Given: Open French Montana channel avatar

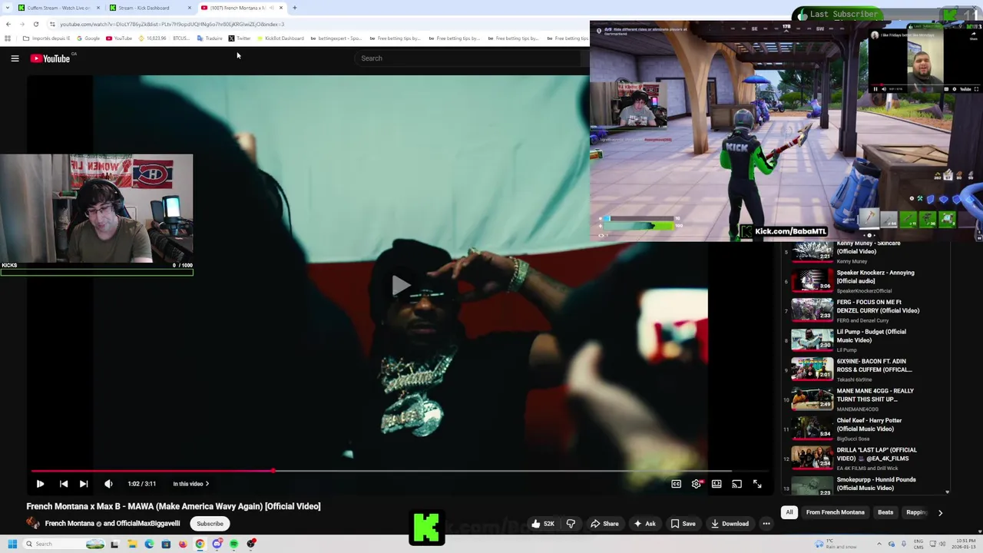Looking at the screenshot, I should pyautogui.click(x=33, y=523).
